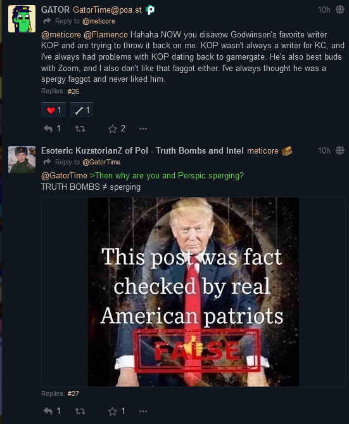Click the reply arrow on meticore's post

pyautogui.click(x=48, y=411)
